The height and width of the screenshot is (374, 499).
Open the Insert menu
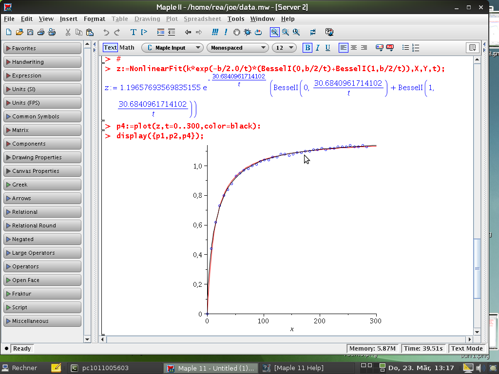[x=68, y=19]
